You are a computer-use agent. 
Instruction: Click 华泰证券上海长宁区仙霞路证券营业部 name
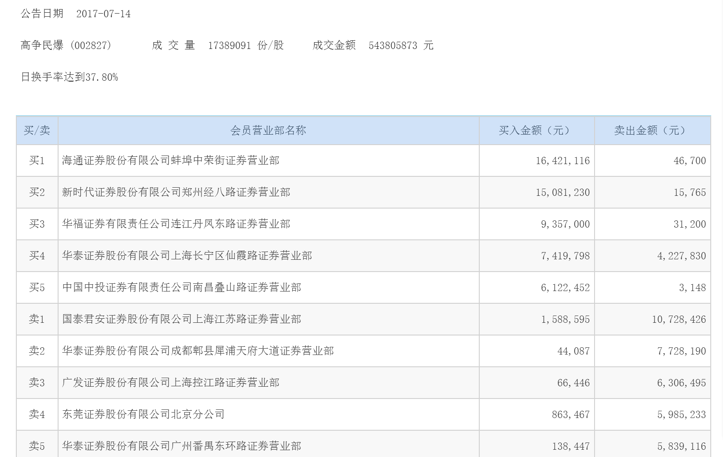coord(187,256)
